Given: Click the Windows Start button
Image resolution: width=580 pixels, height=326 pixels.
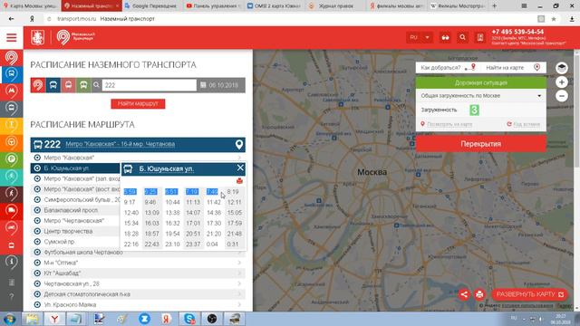Looking at the screenshot, I should [9, 319].
